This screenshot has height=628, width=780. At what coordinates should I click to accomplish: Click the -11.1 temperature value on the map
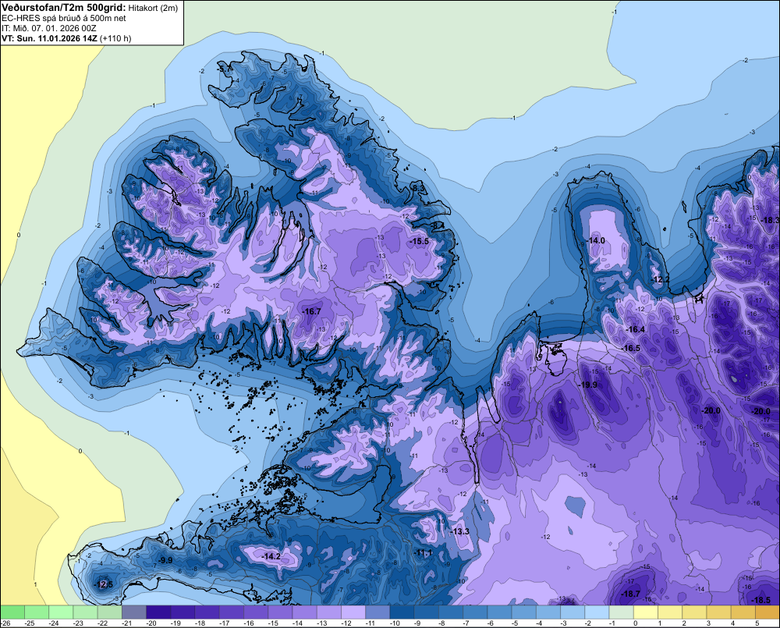[x=424, y=553]
